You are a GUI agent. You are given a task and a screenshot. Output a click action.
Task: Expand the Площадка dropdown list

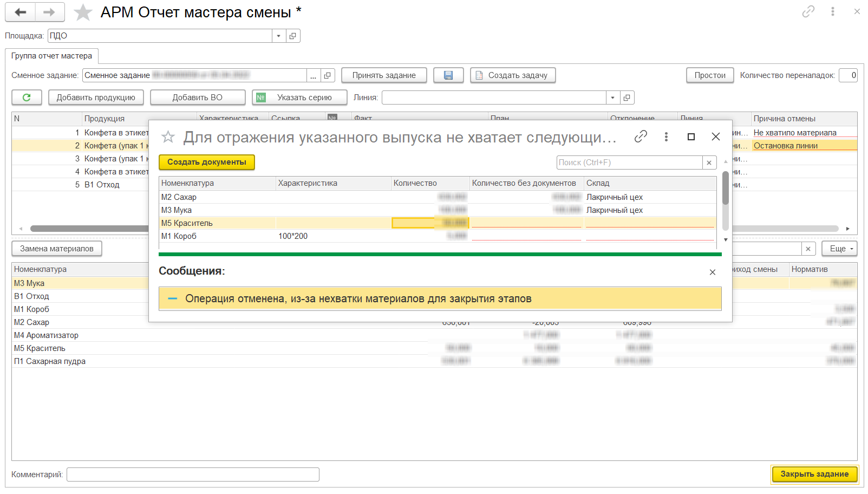278,36
